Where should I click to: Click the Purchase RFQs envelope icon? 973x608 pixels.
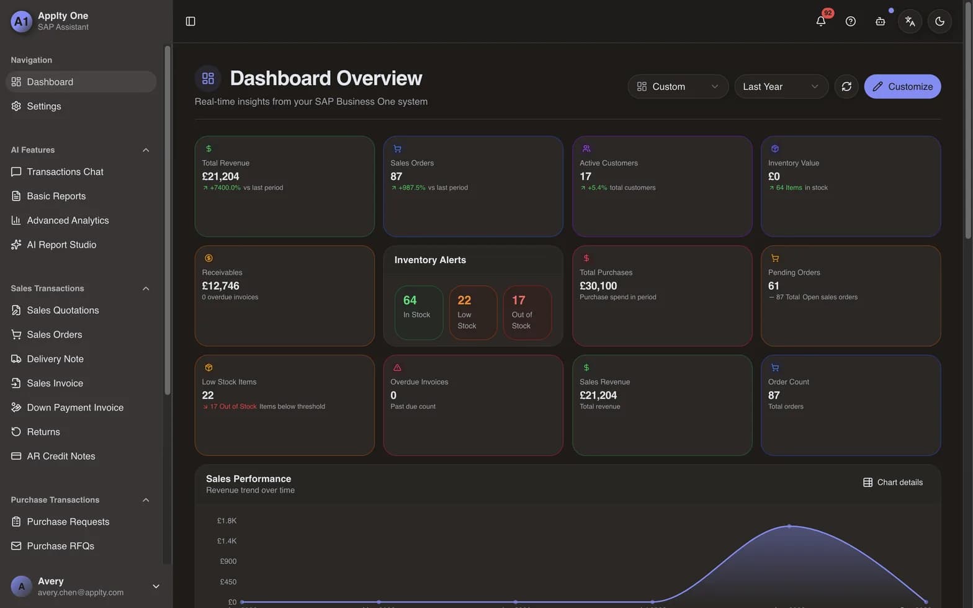16,546
